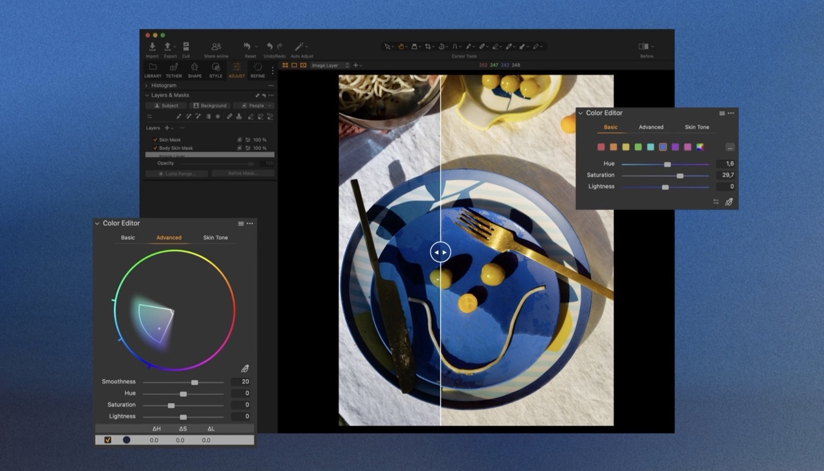Select the blue color swatch in Color Editor
This screenshot has height=471, width=824.
click(x=663, y=147)
